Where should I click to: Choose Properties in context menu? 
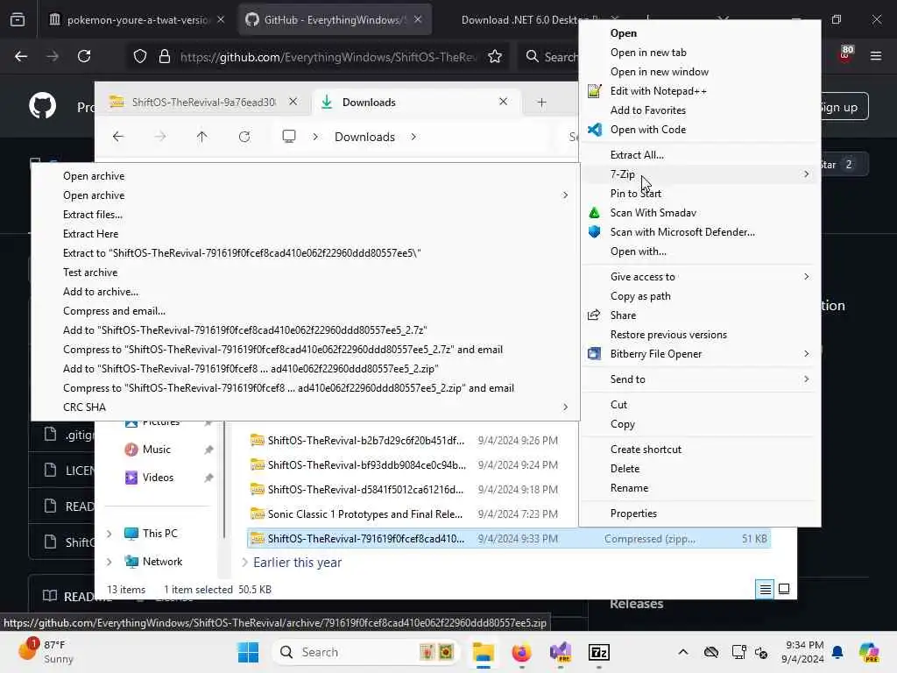(x=700, y=514)
